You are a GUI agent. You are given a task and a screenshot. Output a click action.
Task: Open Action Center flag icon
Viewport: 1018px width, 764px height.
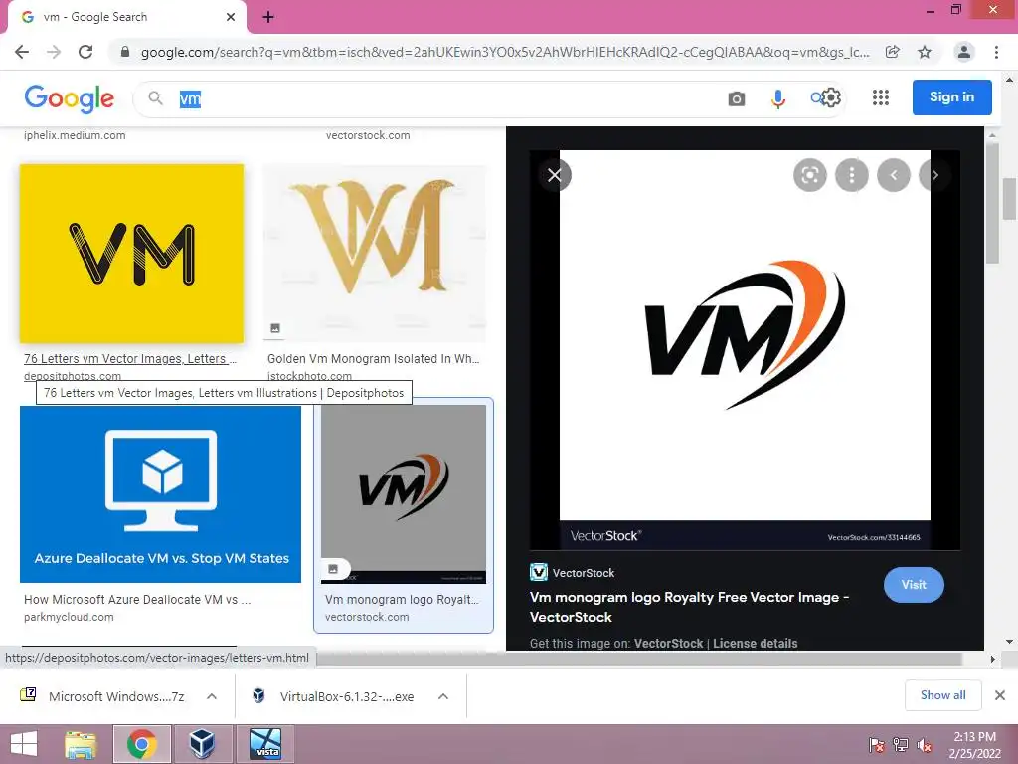(877, 744)
